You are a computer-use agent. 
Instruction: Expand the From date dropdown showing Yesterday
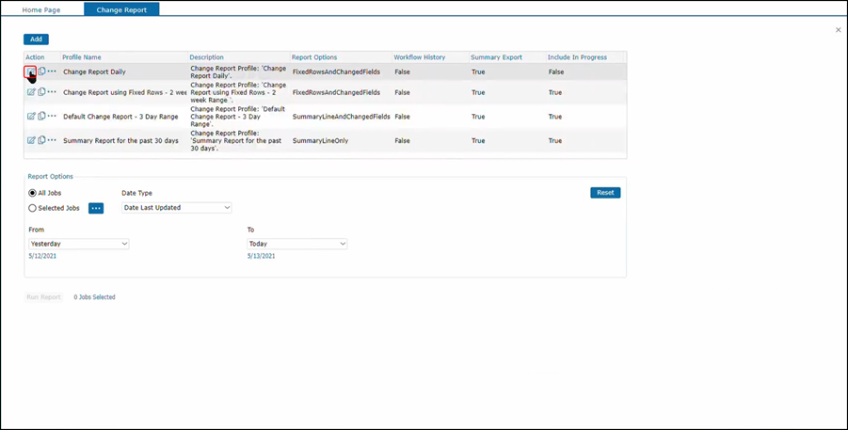pyautogui.click(x=79, y=244)
